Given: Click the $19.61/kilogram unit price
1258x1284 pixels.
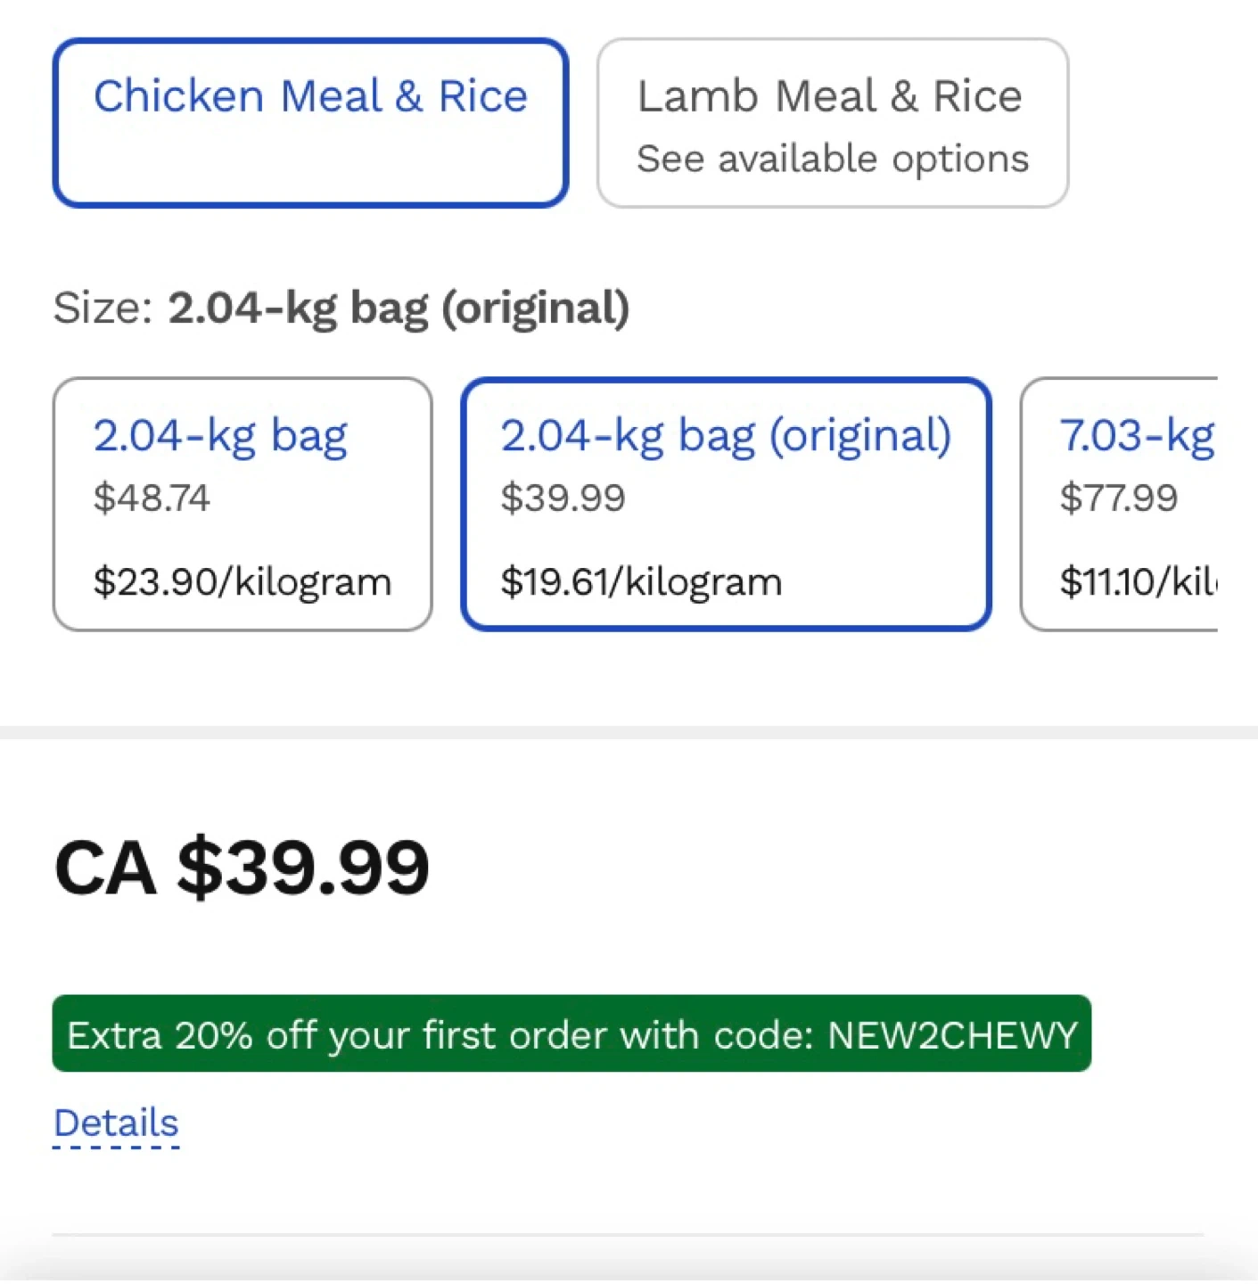Looking at the screenshot, I should 641,582.
